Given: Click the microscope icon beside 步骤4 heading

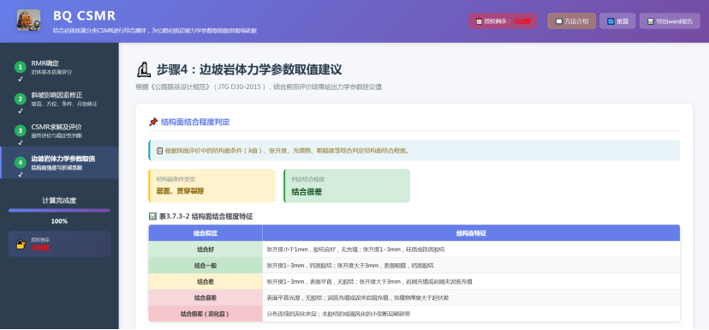Looking at the screenshot, I should pyautogui.click(x=143, y=69).
